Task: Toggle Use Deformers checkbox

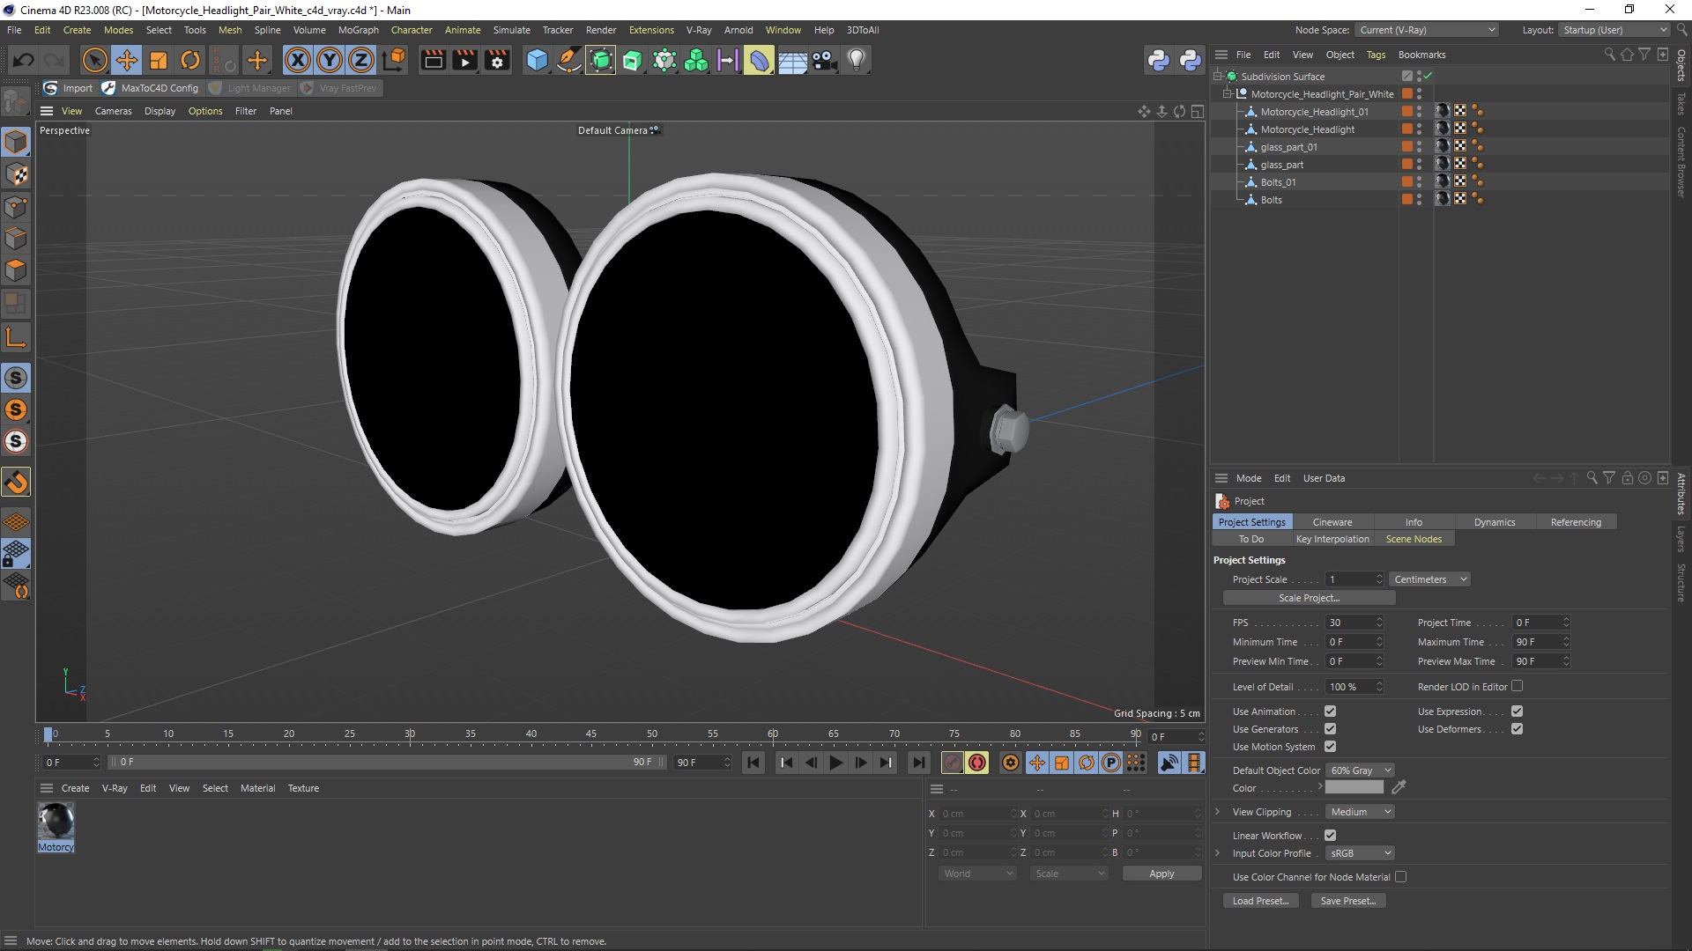Action: [1517, 729]
